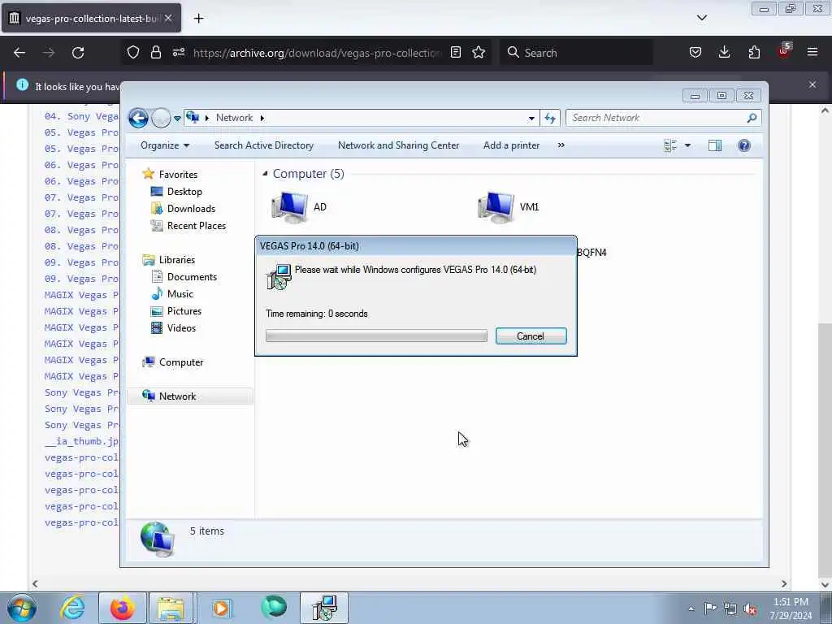Open the Documents library
Image resolution: width=832 pixels, height=624 pixels.
point(184,277)
